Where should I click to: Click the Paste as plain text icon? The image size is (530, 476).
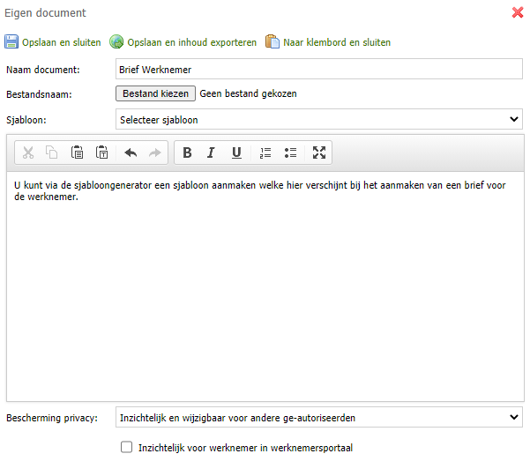tap(101, 152)
